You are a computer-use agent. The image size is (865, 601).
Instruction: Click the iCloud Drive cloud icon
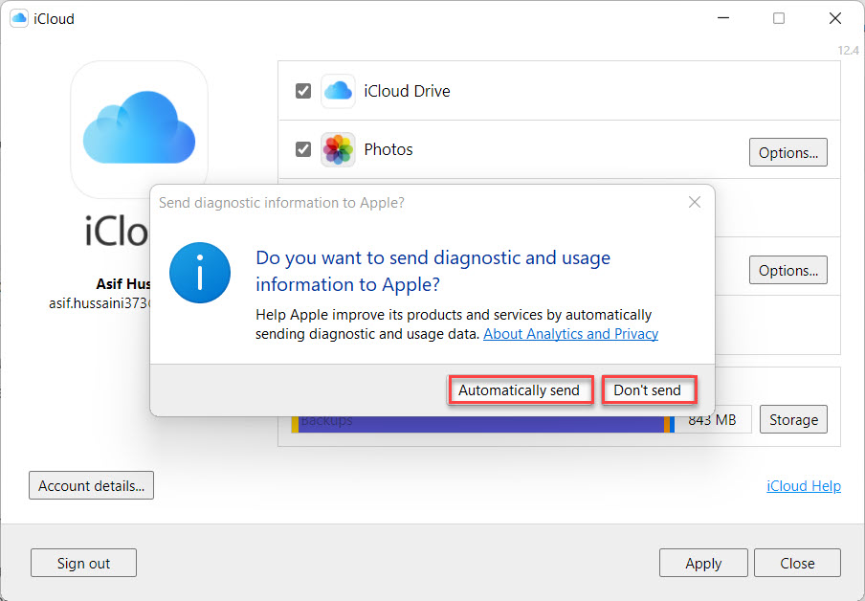pyautogui.click(x=338, y=92)
